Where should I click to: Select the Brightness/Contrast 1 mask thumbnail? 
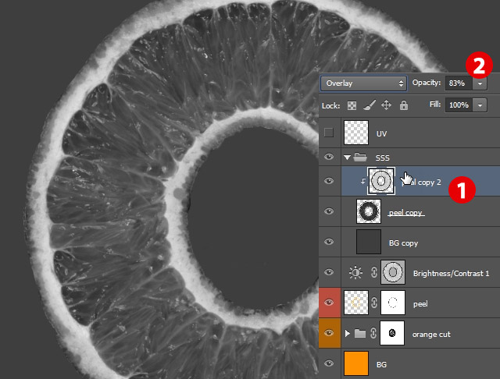tap(393, 272)
